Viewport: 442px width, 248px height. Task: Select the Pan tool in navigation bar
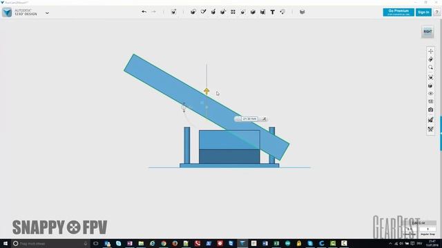[x=430, y=51]
